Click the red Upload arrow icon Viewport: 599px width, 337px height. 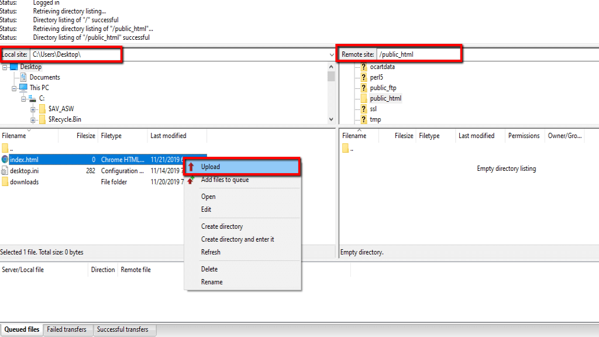(x=191, y=167)
